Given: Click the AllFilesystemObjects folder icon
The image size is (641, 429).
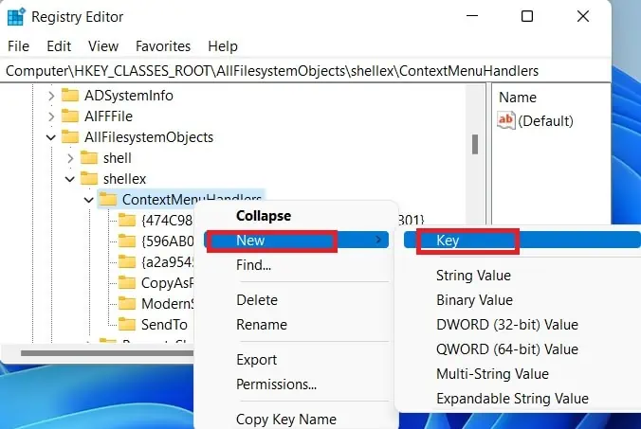Looking at the screenshot, I should point(70,136).
